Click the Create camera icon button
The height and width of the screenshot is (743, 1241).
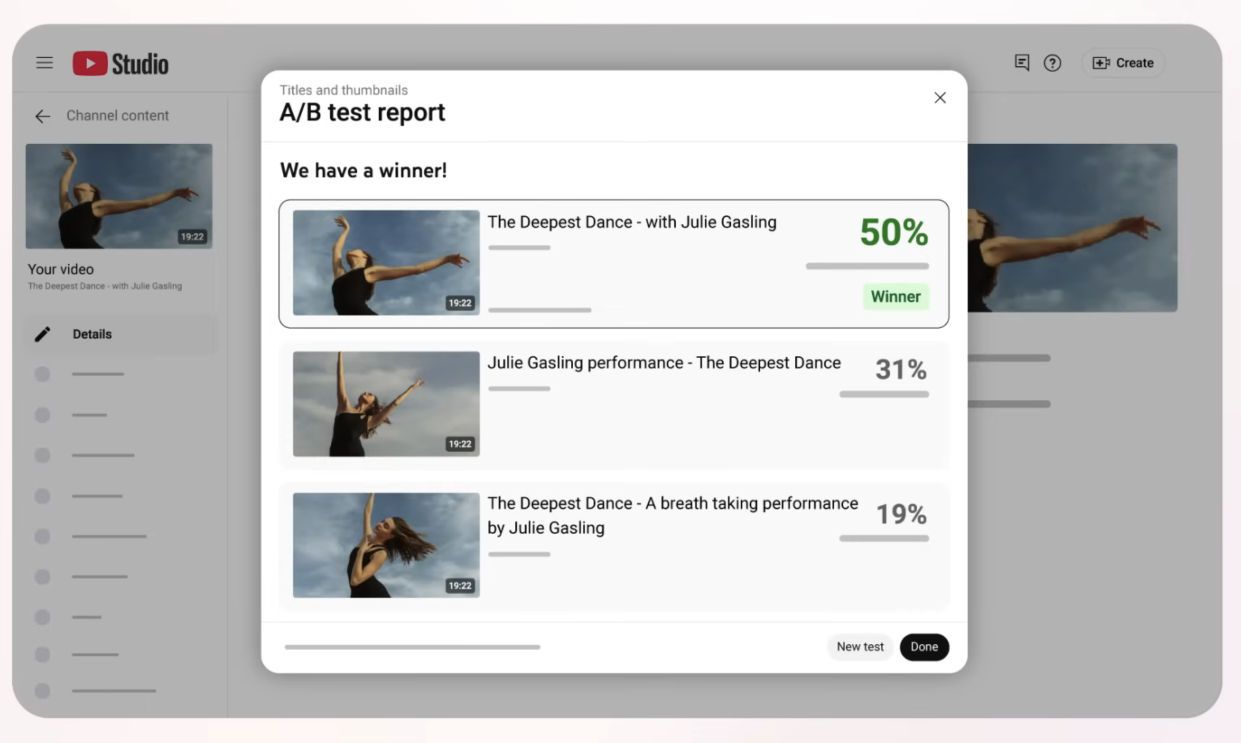1123,63
